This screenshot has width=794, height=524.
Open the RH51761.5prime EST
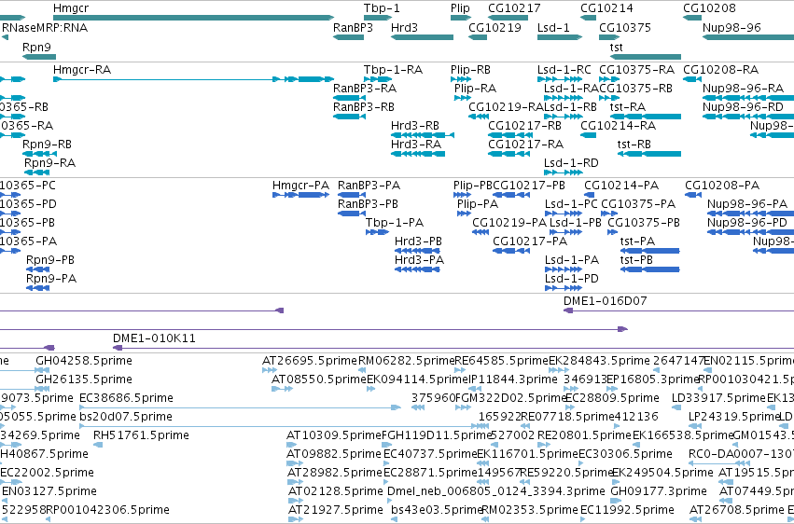click(98, 445)
